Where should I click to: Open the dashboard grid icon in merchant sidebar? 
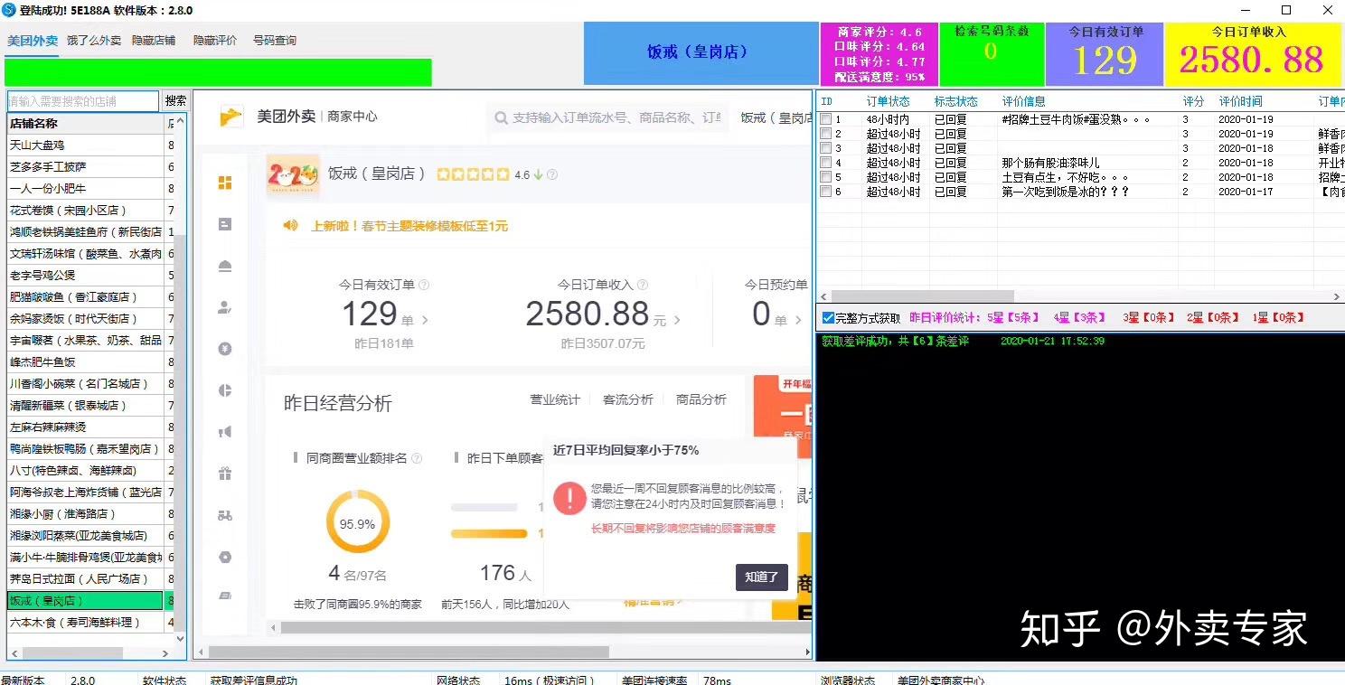225,183
